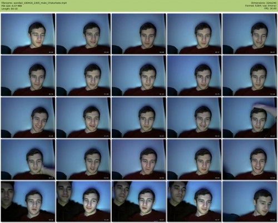Click the File size line in the header
The image size is (278, 223).
click(12, 6)
